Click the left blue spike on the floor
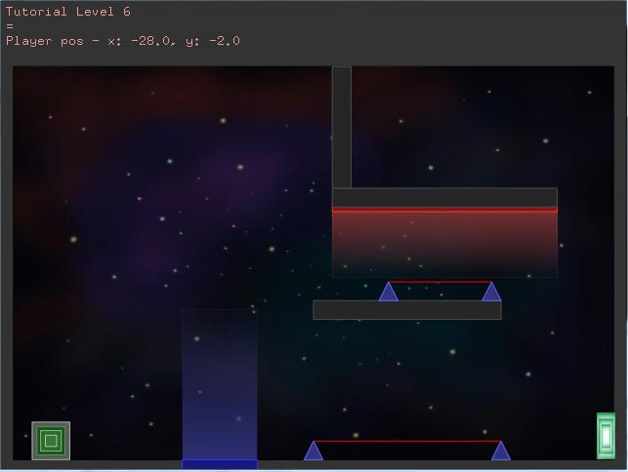628x472 pixels. pyautogui.click(x=314, y=451)
